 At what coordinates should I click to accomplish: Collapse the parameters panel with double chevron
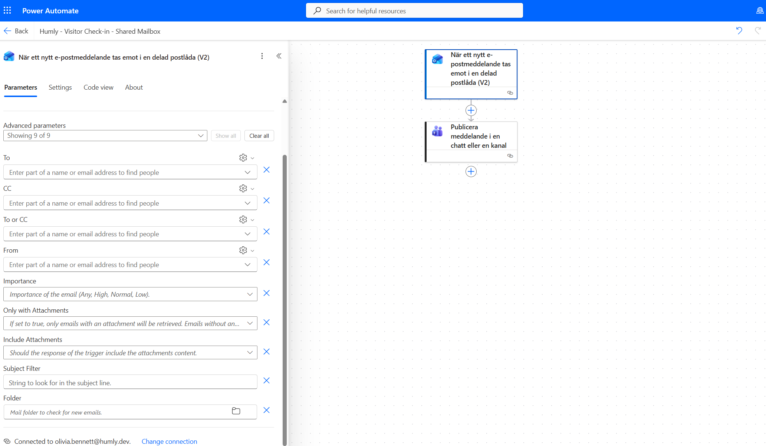279,56
